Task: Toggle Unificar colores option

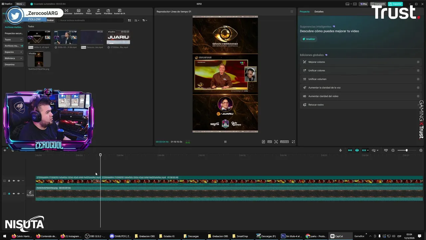Action: (x=418, y=71)
